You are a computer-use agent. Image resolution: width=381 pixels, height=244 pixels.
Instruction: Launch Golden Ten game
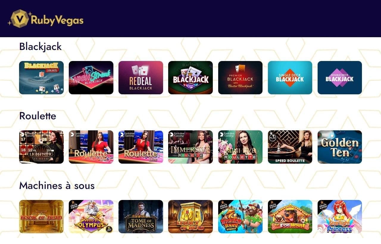coord(340,147)
